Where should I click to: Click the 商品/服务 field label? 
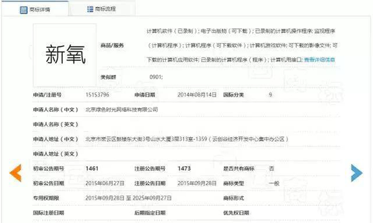pos(112,45)
